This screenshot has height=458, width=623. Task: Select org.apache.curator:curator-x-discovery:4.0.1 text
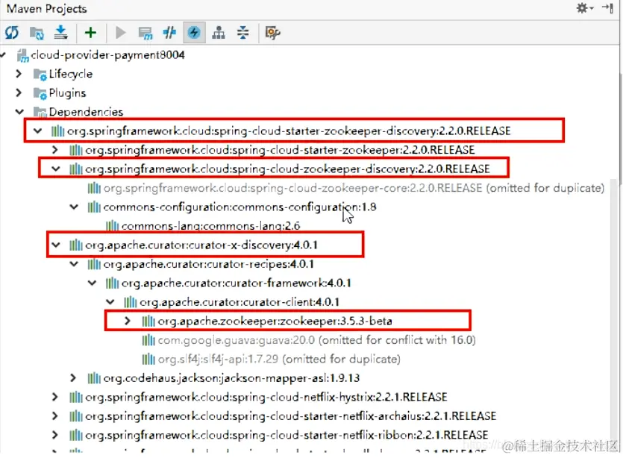click(201, 245)
